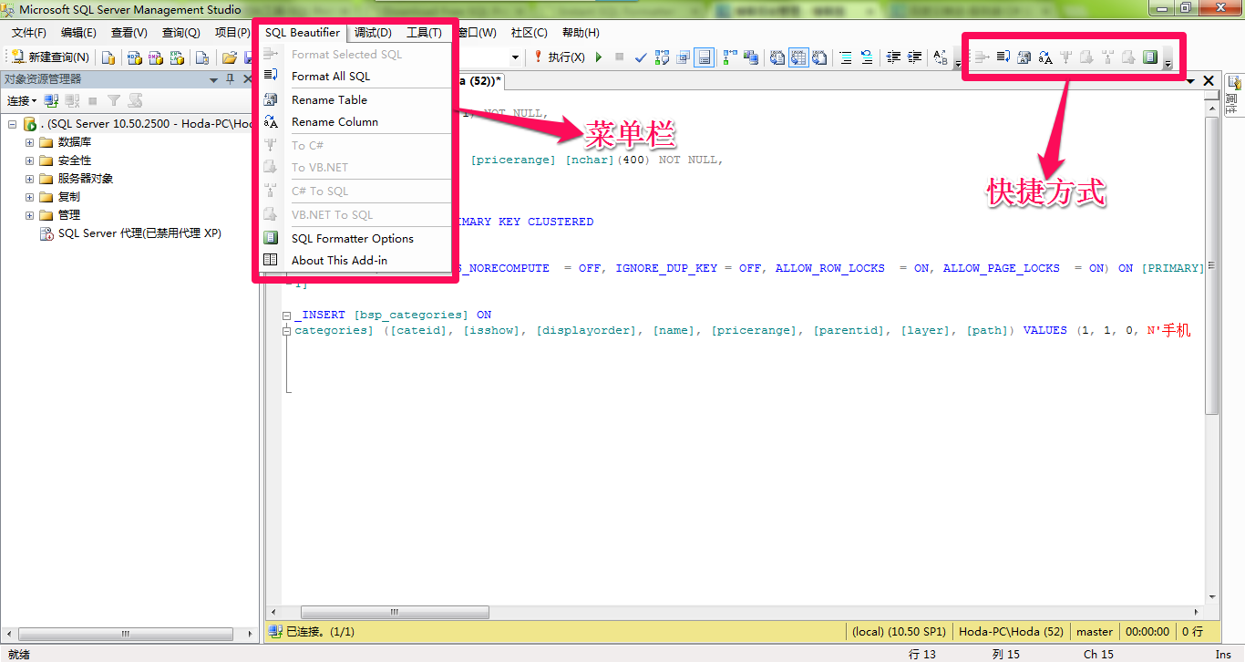Screen dimensions: 1245x662
Task: Switch output to results to file
Action: 819,57
